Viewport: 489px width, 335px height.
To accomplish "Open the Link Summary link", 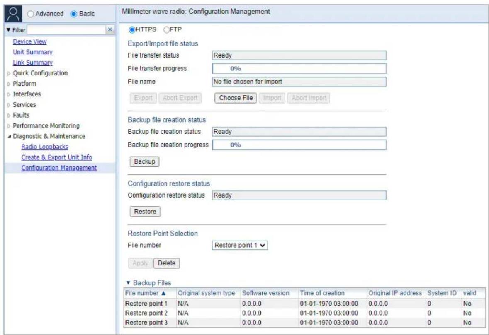I will coord(33,63).
